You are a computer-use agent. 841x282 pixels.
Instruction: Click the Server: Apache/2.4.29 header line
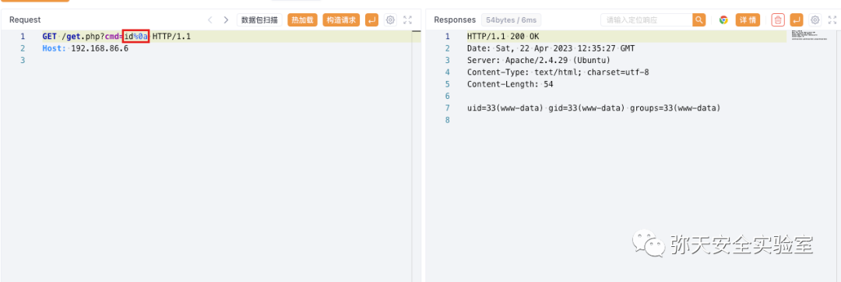pyautogui.click(x=539, y=60)
